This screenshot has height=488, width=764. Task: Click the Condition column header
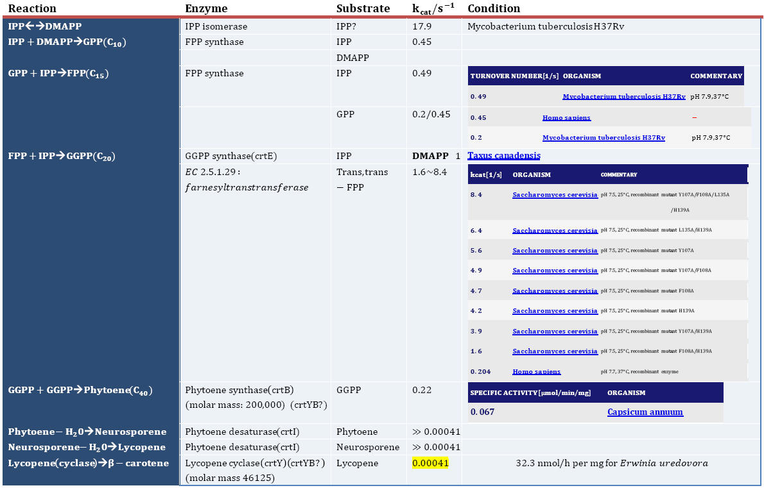click(x=494, y=8)
